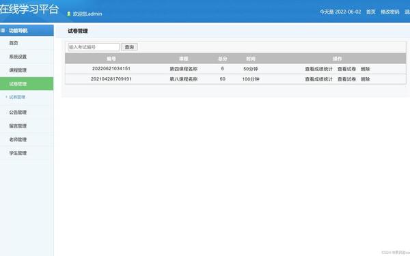The image size is (410, 256).
Task: Open 公告管理 in the sidebar
Action: (18, 113)
